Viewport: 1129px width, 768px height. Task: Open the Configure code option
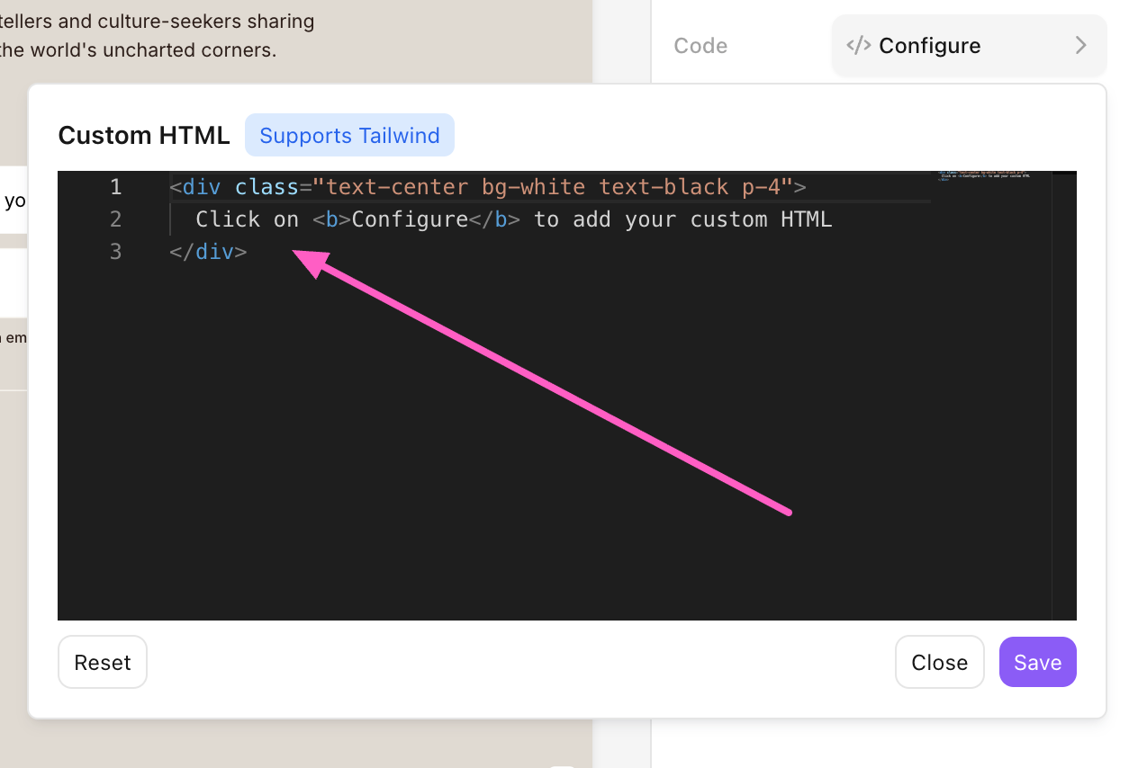click(930, 46)
